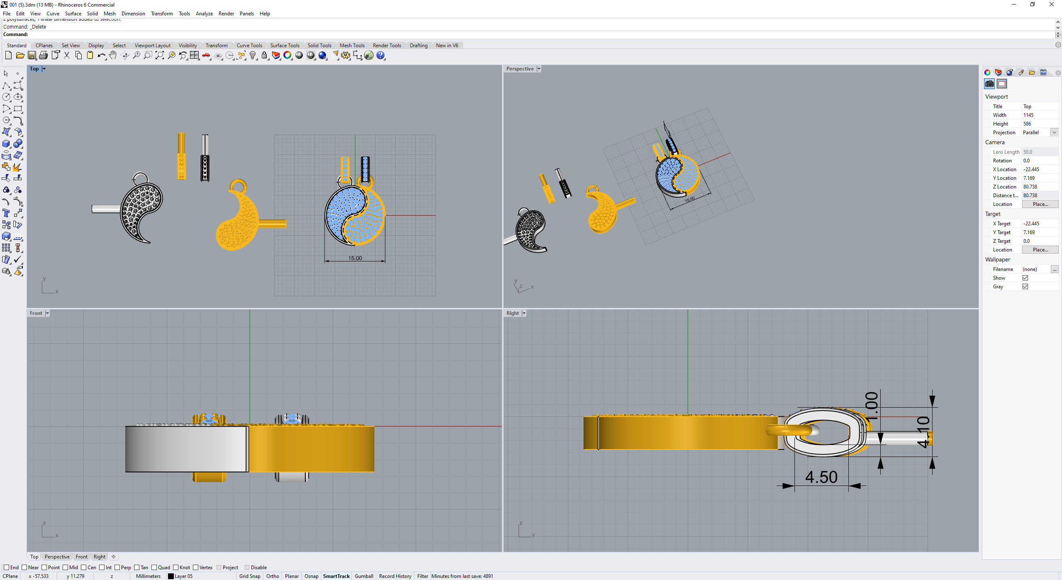The image size is (1062, 580).
Task: Switch to the Drafting toolbar tab
Action: (418, 46)
